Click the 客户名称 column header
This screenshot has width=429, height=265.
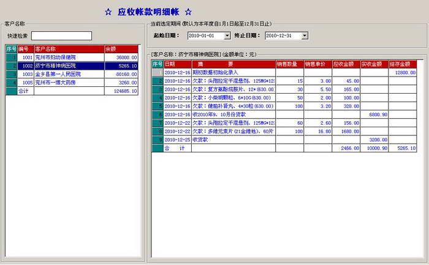(69, 49)
